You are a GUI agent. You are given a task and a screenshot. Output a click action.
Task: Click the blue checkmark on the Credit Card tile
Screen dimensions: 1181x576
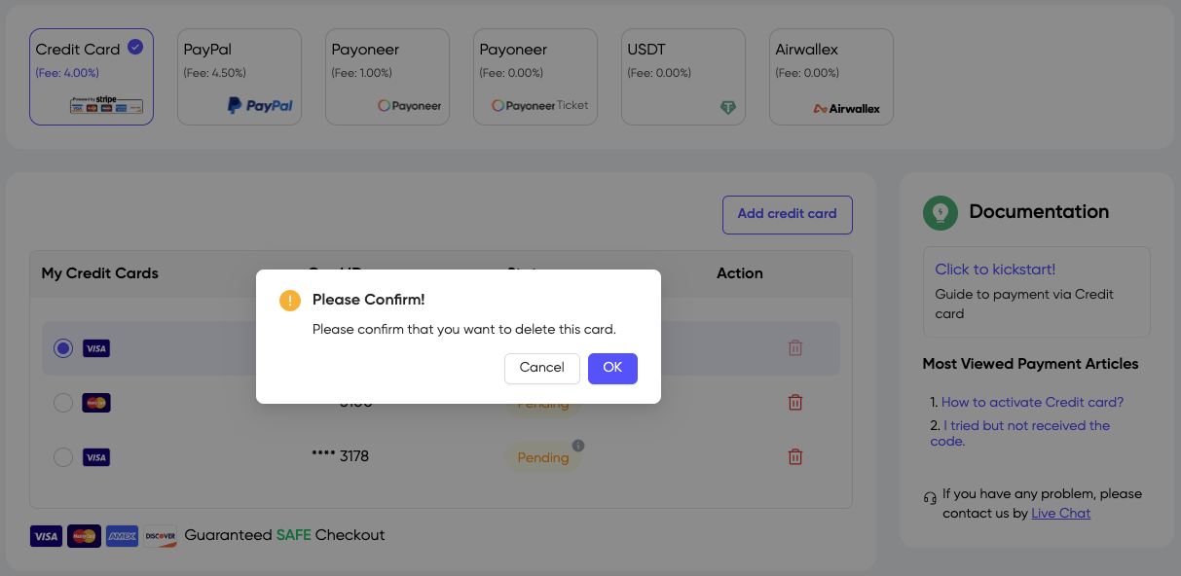click(133, 46)
